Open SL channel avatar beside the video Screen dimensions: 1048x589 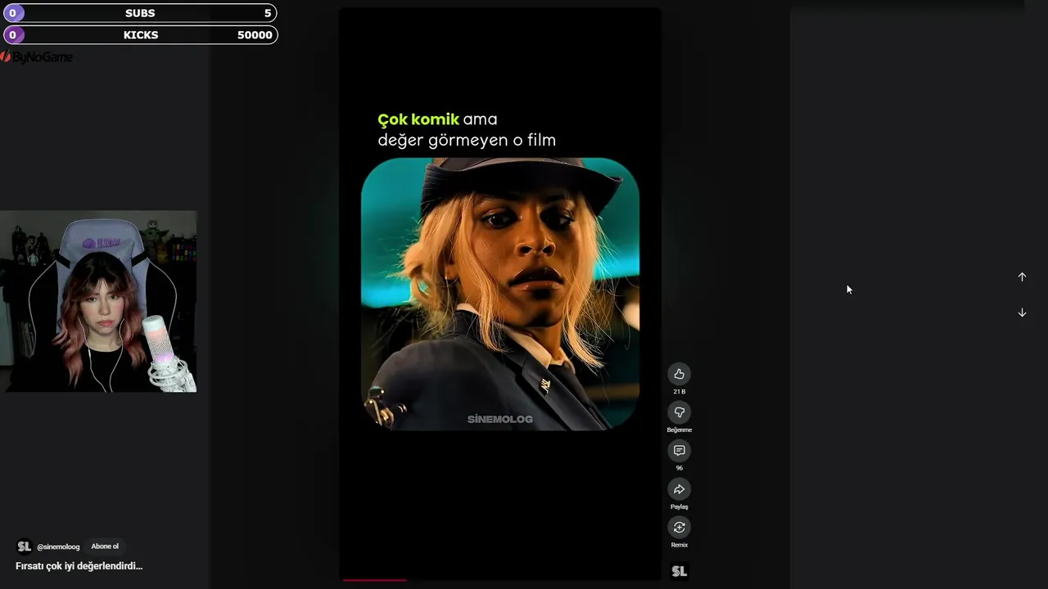(x=679, y=571)
